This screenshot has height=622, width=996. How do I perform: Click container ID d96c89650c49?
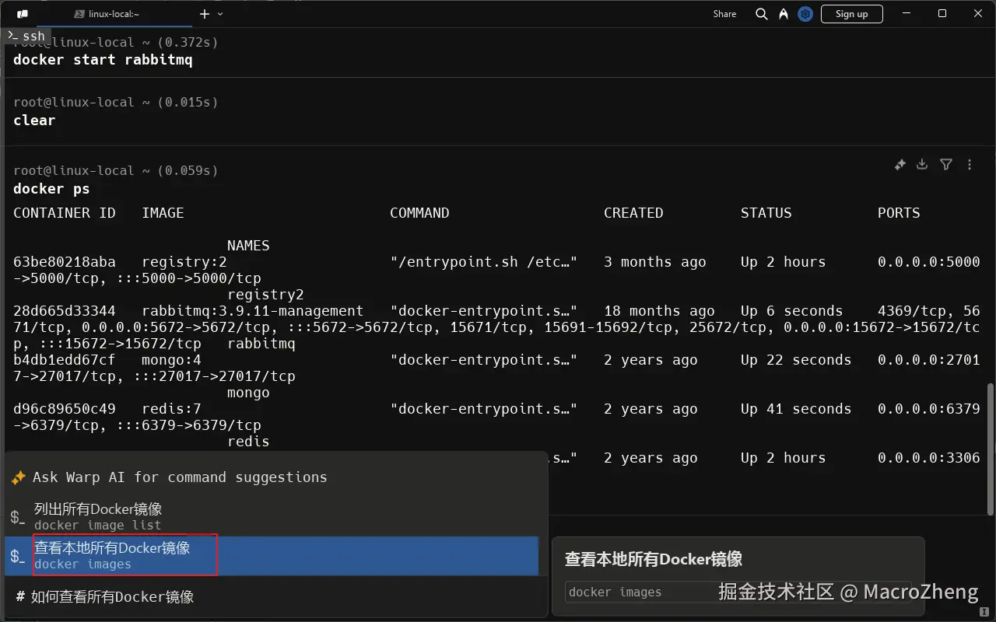tap(65, 409)
